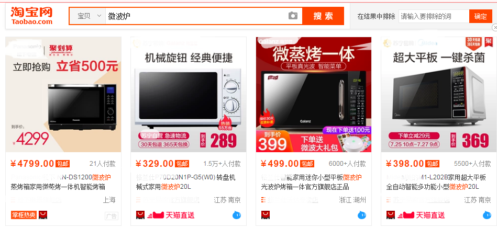Open the Panasonic NN-DS1200 microwave thumbnail
This screenshot has width=497, height=228.
coord(63,95)
